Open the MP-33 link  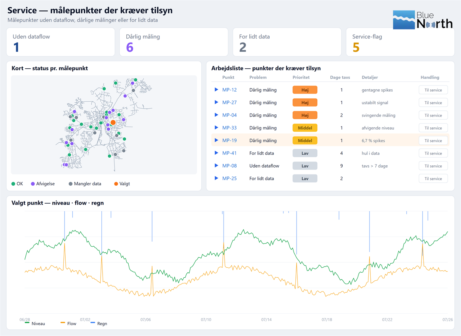coord(229,128)
